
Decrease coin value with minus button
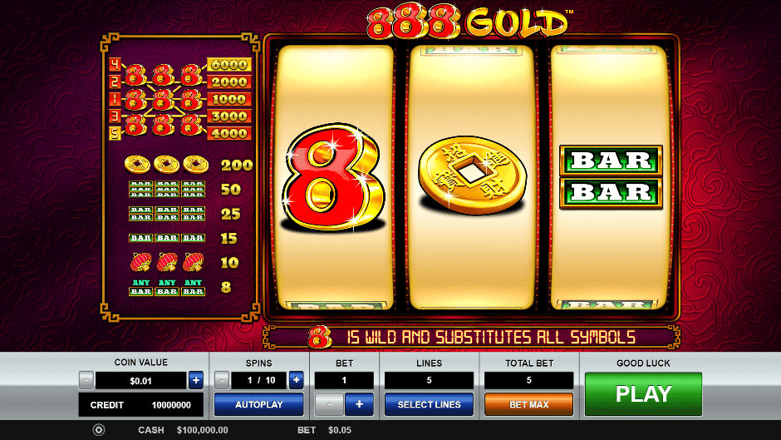tap(86, 381)
